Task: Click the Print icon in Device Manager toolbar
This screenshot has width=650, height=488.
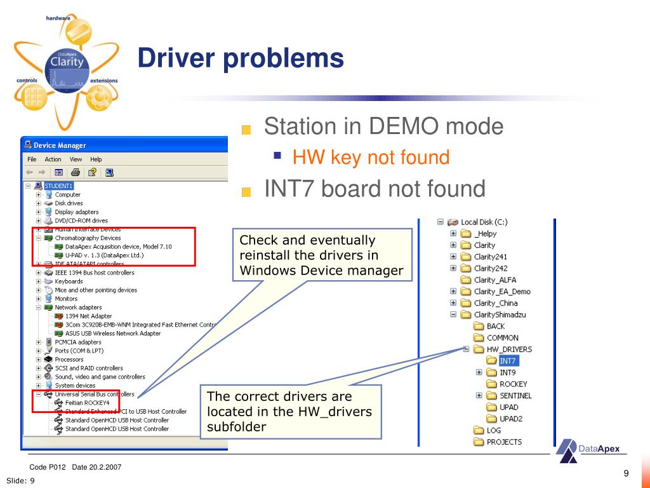Action: coord(75,172)
